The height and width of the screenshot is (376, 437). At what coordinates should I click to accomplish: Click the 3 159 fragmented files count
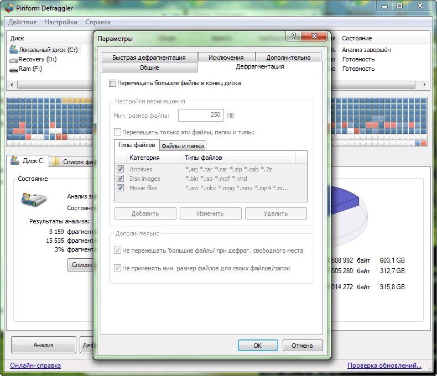(x=56, y=232)
